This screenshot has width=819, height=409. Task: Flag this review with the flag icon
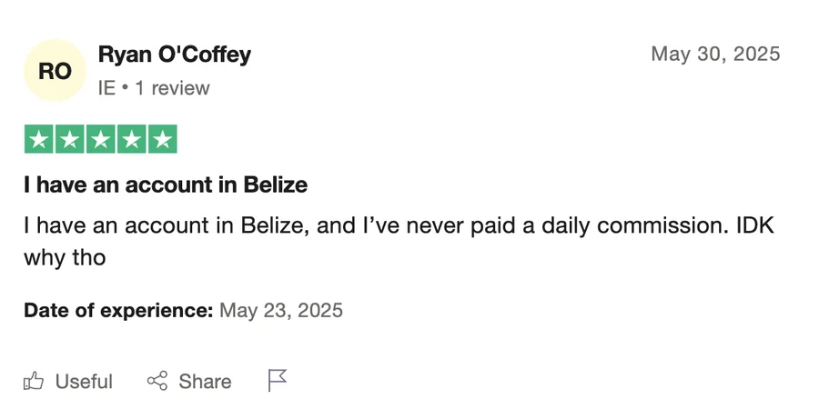coord(278,380)
